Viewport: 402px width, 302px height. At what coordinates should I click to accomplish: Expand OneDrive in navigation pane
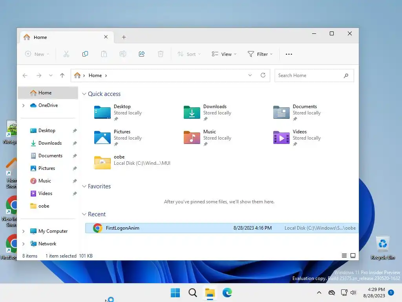point(23,105)
